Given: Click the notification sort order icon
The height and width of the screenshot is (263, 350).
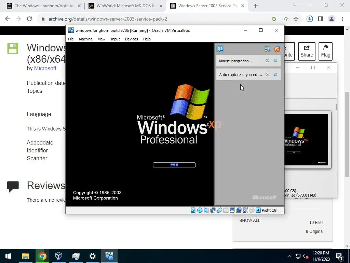Looking at the screenshot, I should pos(267,49).
